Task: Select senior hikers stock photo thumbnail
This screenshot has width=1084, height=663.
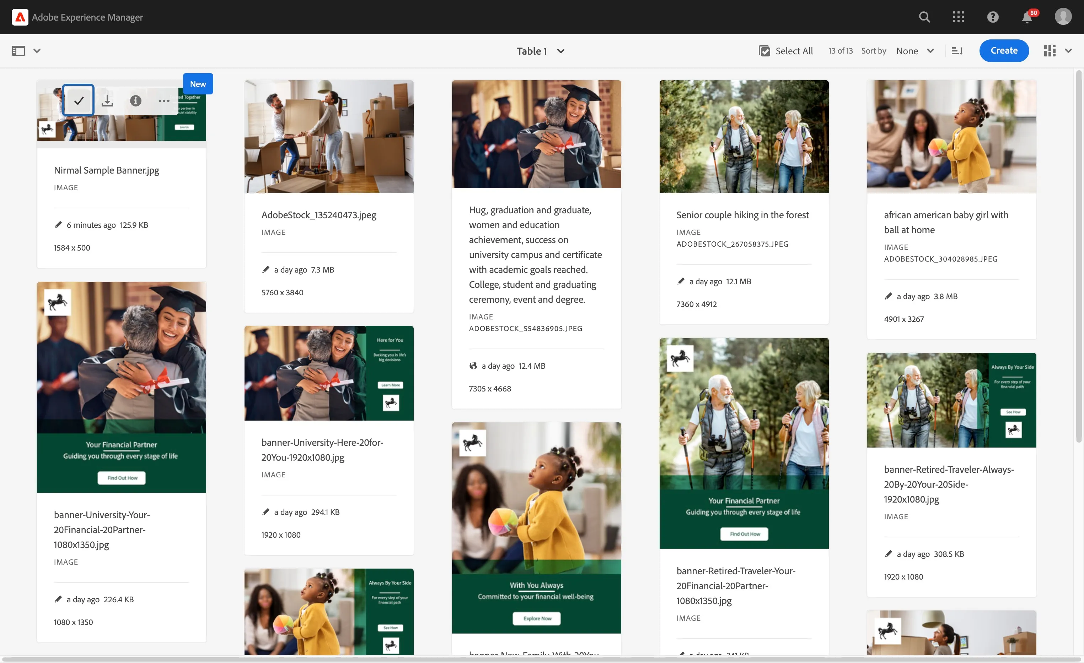Action: pyautogui.click(x=744, y=137)
